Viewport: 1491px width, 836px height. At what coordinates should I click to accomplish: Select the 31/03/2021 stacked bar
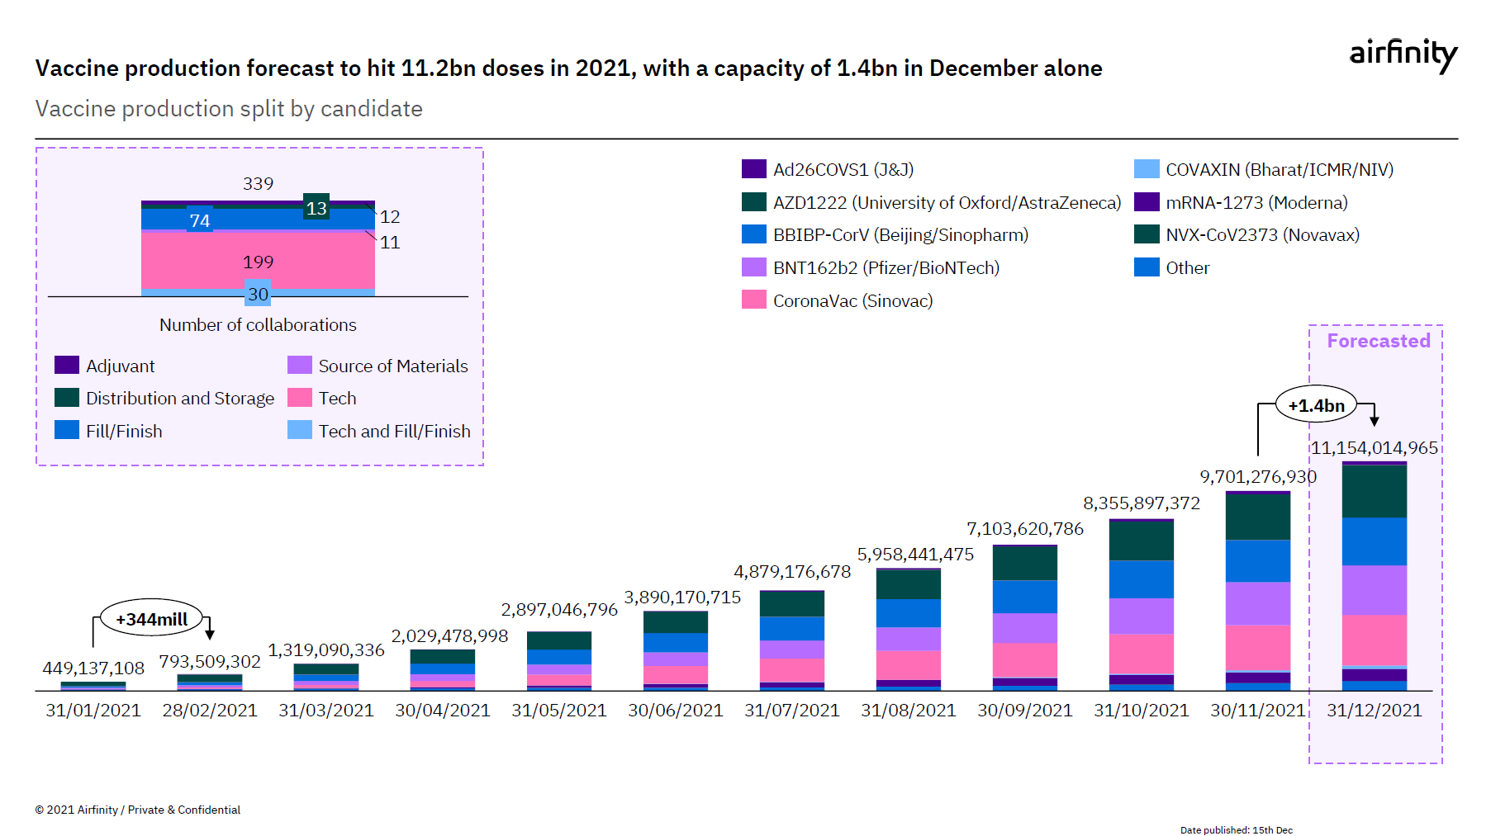[325, 678]
